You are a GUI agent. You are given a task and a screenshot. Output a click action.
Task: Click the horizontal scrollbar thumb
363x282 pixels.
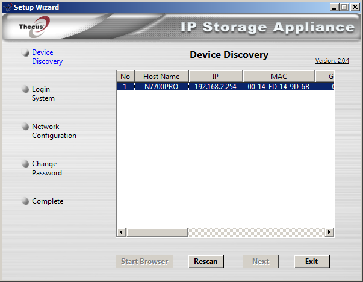(157, 232)
